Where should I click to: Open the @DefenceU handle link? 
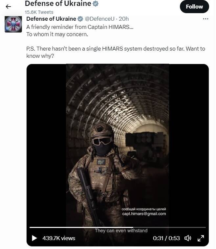coord(99,19)
